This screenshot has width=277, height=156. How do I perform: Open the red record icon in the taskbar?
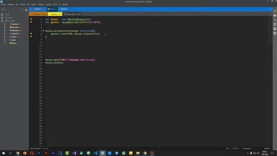coord(152,153)
